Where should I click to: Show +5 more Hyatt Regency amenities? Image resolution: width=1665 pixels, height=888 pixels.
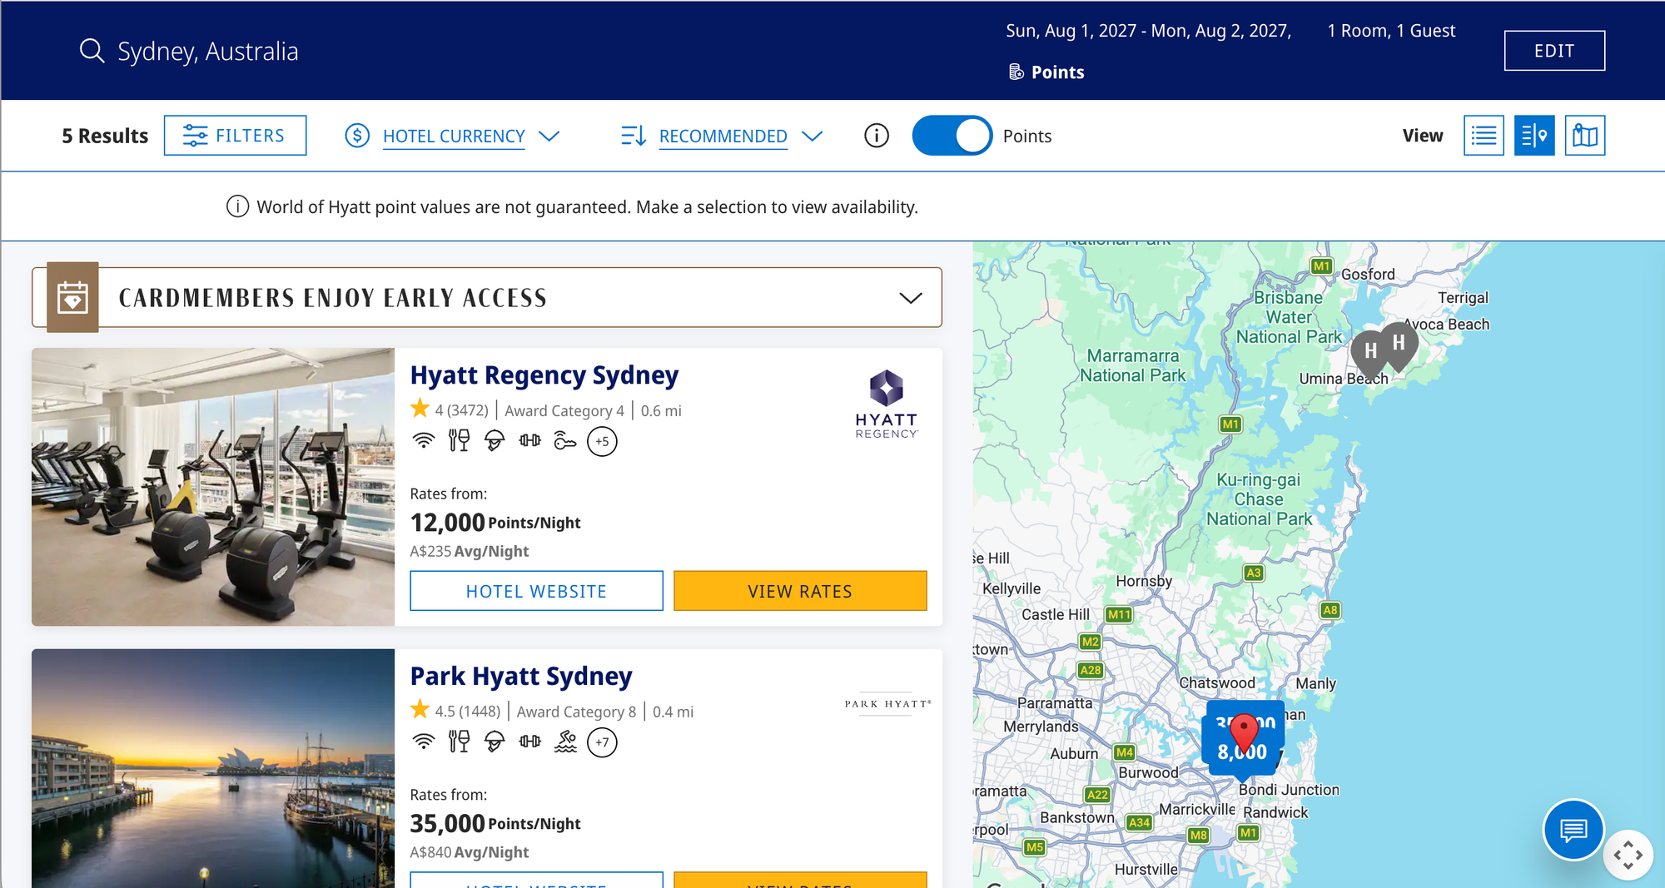click(602, 441)
